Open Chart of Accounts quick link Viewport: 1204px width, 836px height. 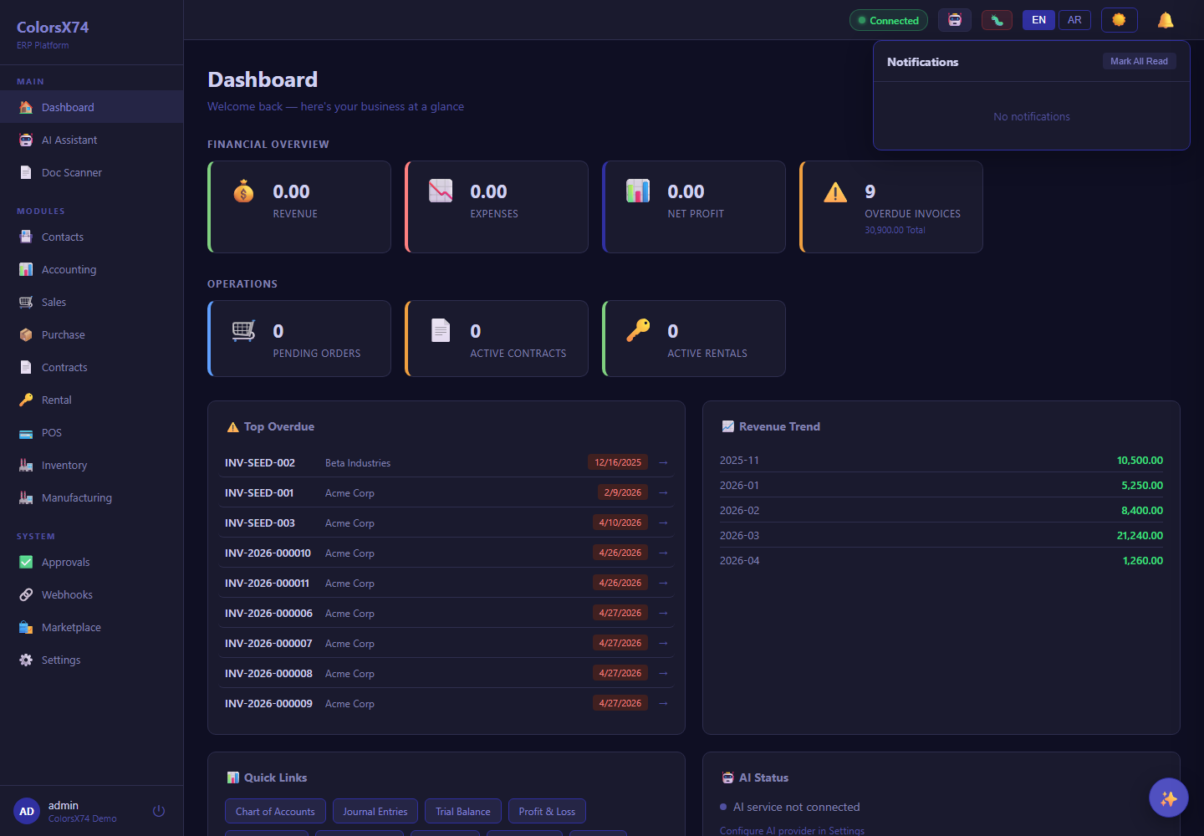275,811
